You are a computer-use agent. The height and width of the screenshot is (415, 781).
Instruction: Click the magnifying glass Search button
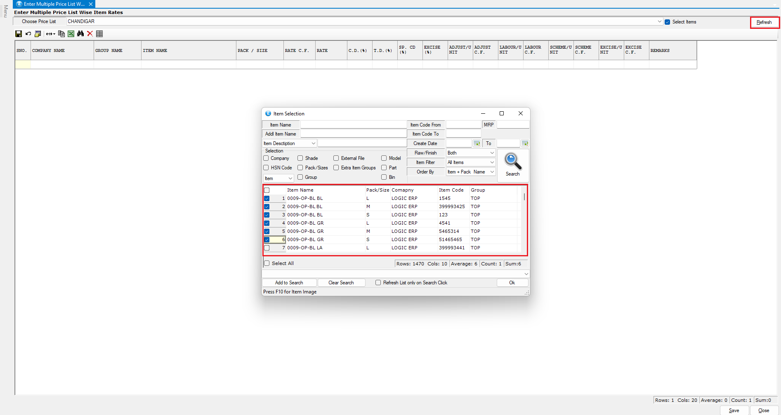[513, 165]
